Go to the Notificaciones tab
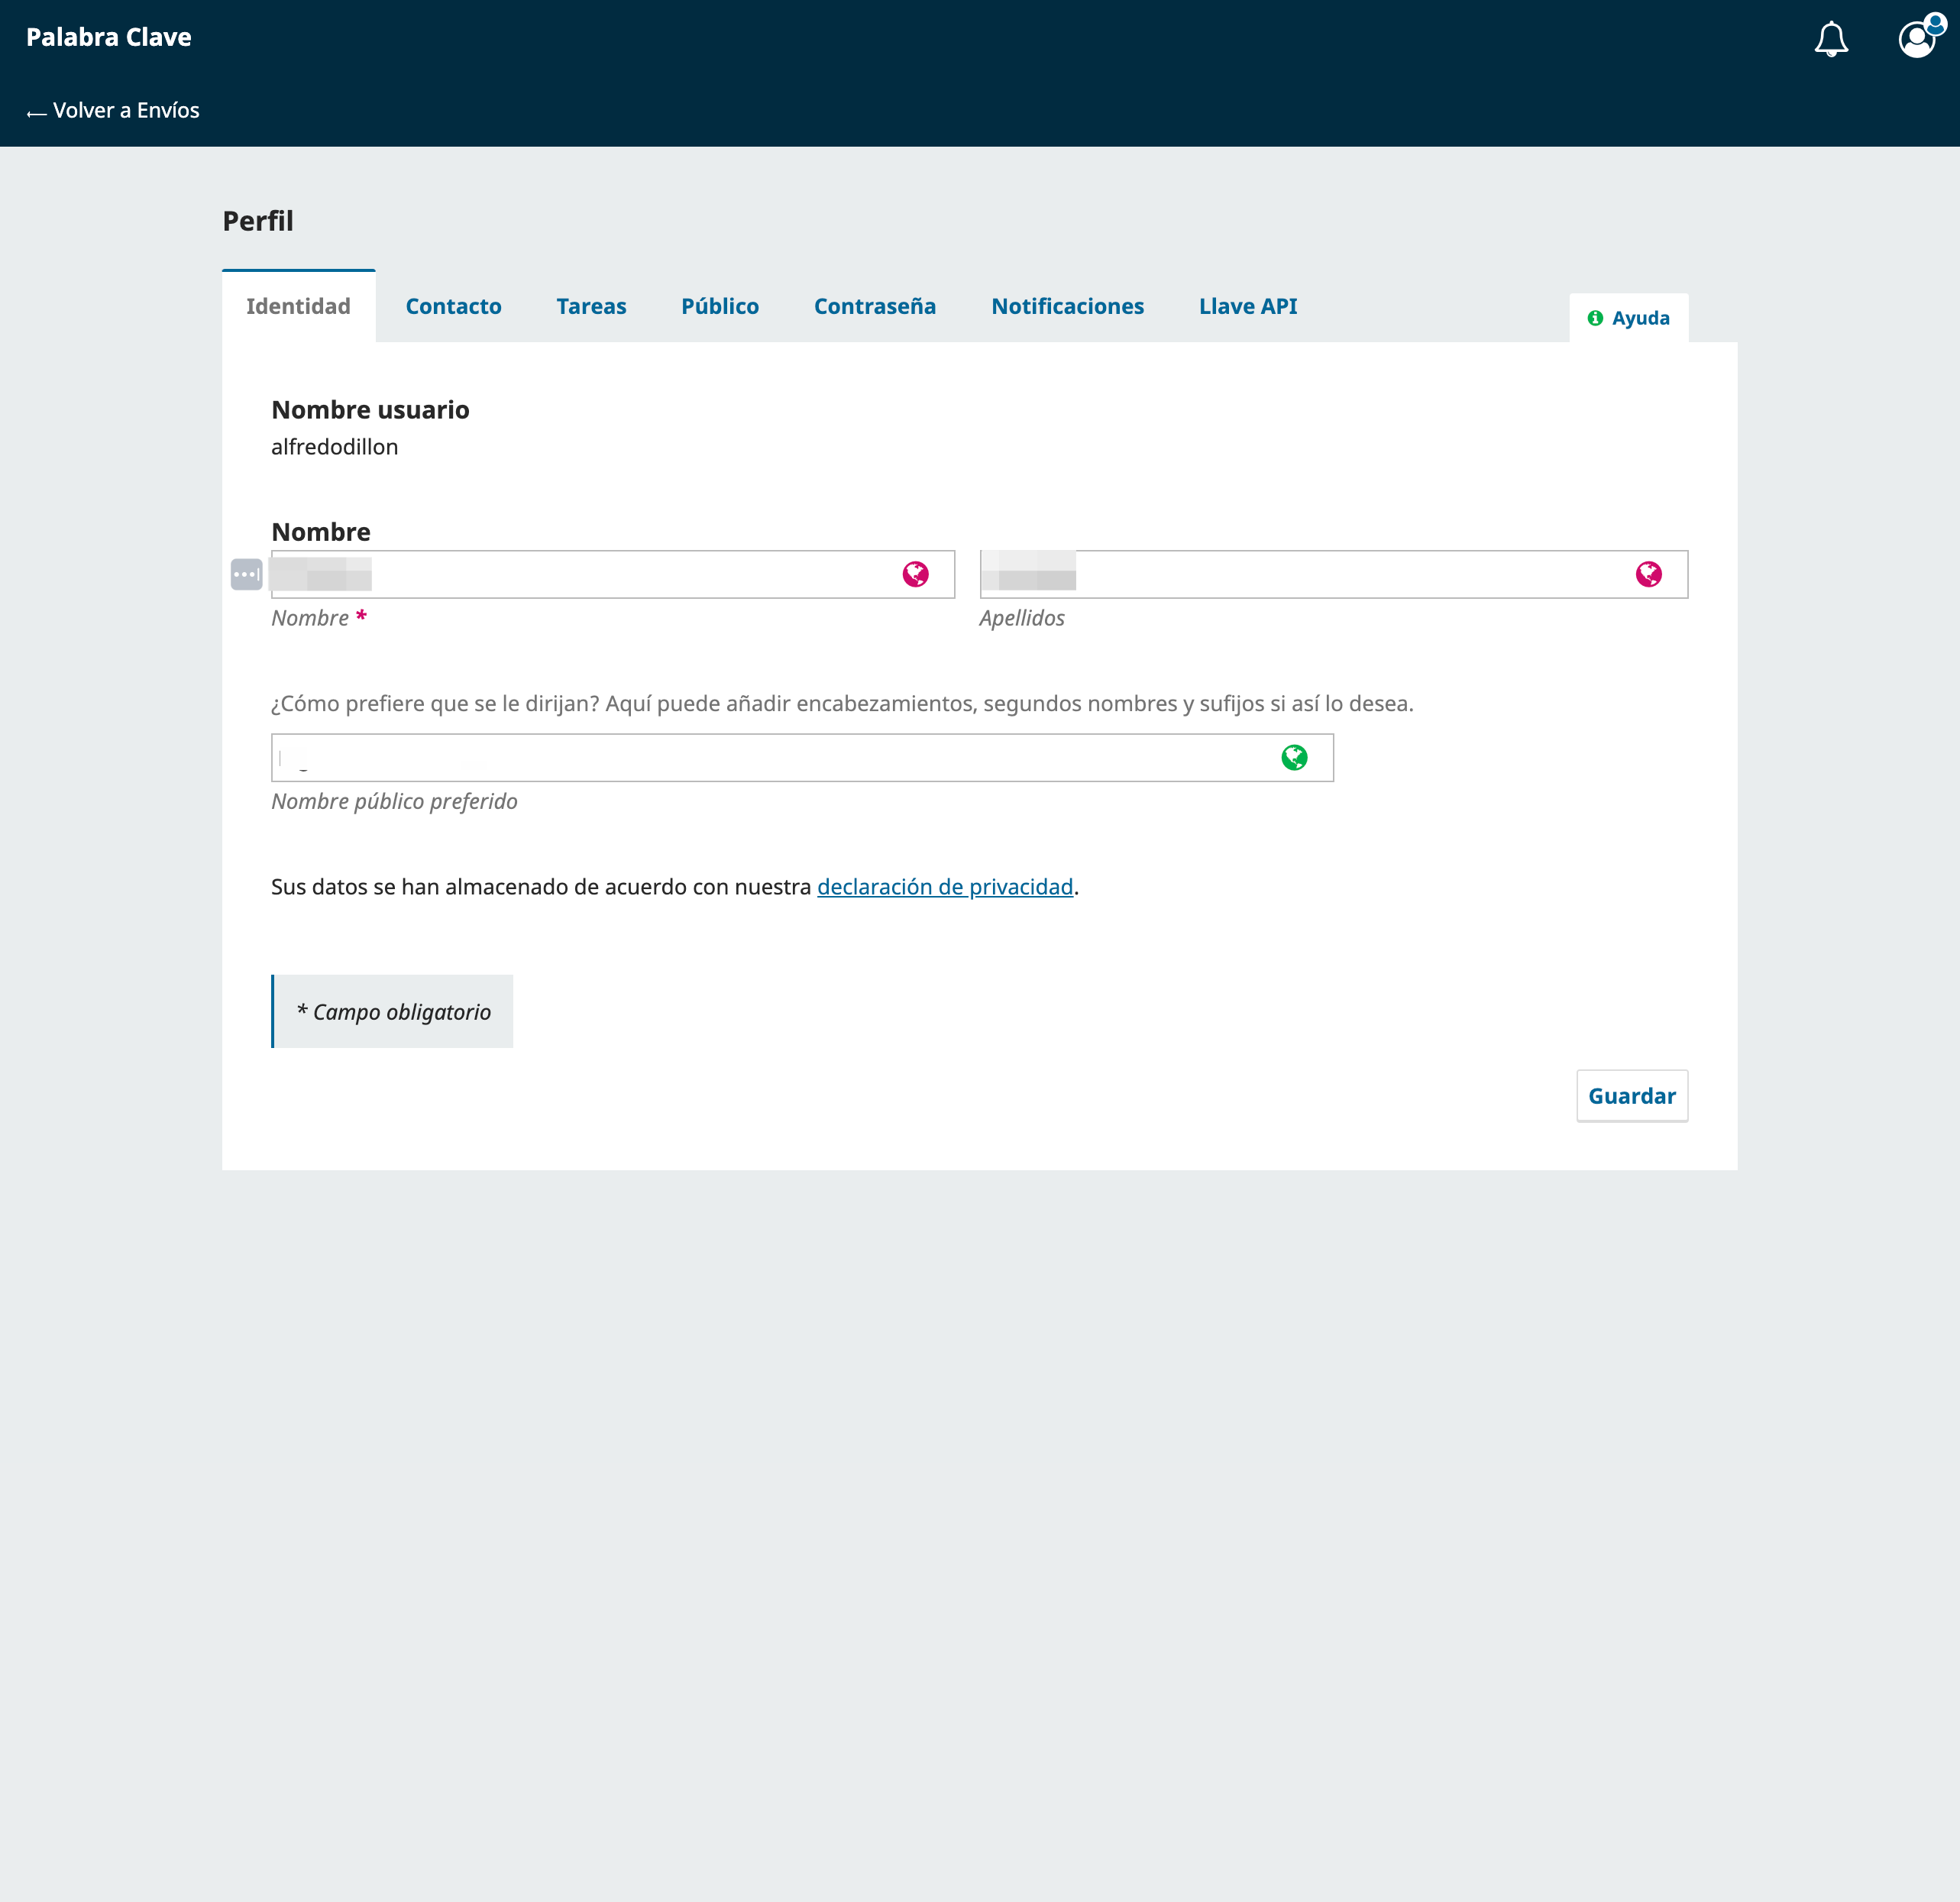The width and height of the screenshot is (1960, 1902). pos(1067,306)
